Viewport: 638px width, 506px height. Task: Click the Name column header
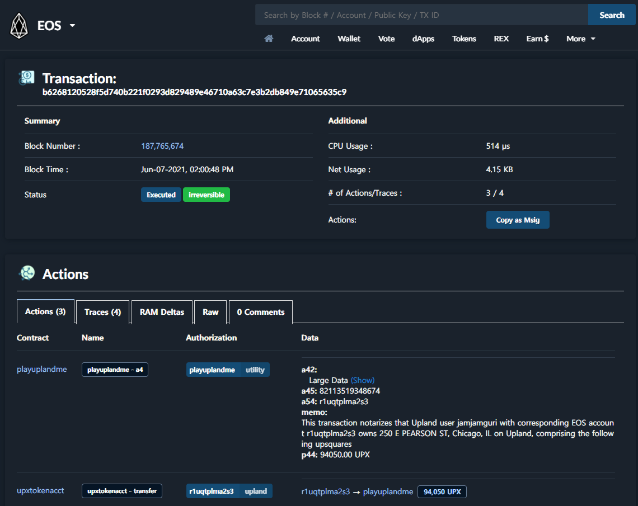pyautogui.click(x=92, y=338)
